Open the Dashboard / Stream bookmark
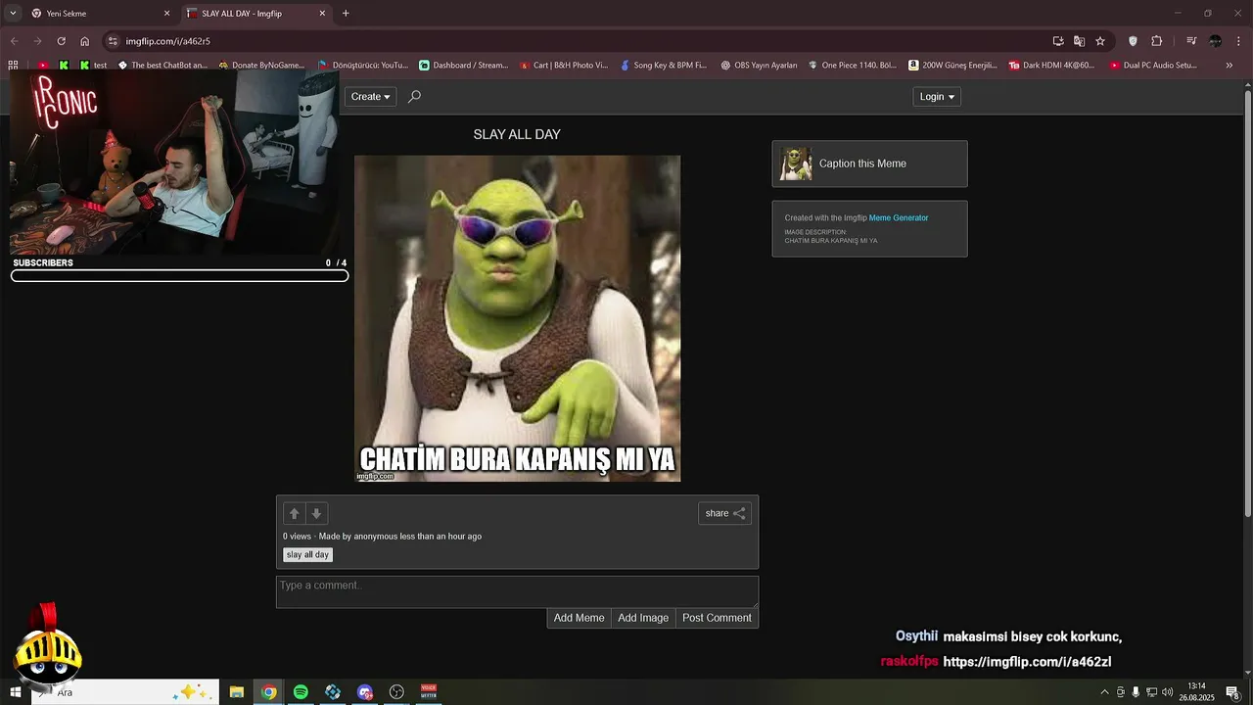The width and height of the screenshot is (1253, 705). point(463,66)
